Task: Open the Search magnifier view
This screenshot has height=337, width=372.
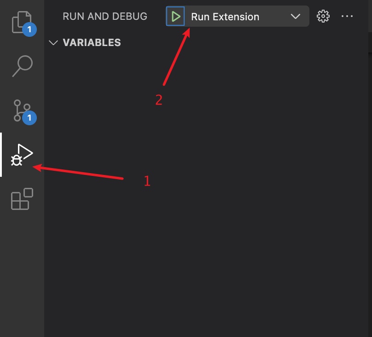Action: 22,66
